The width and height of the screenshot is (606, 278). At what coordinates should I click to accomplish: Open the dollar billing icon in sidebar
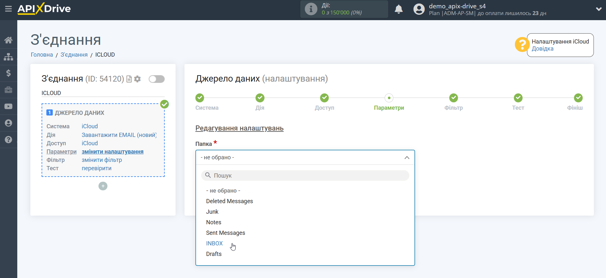[8, 73]
